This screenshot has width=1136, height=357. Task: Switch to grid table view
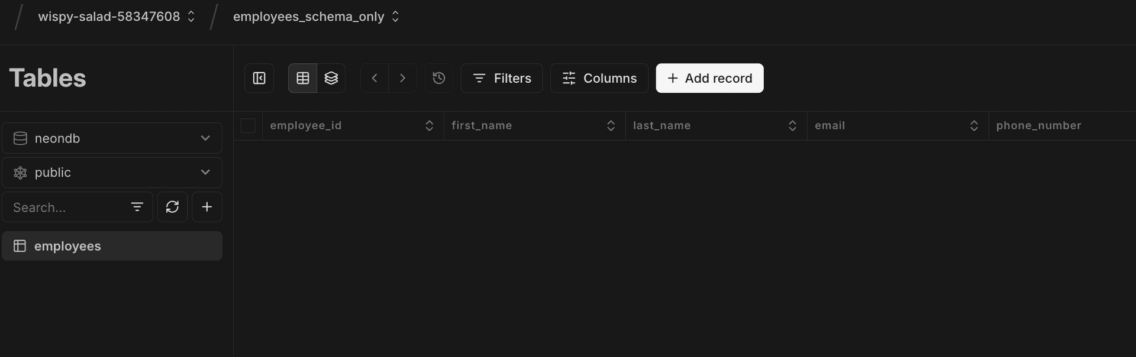tap(303, 78)
